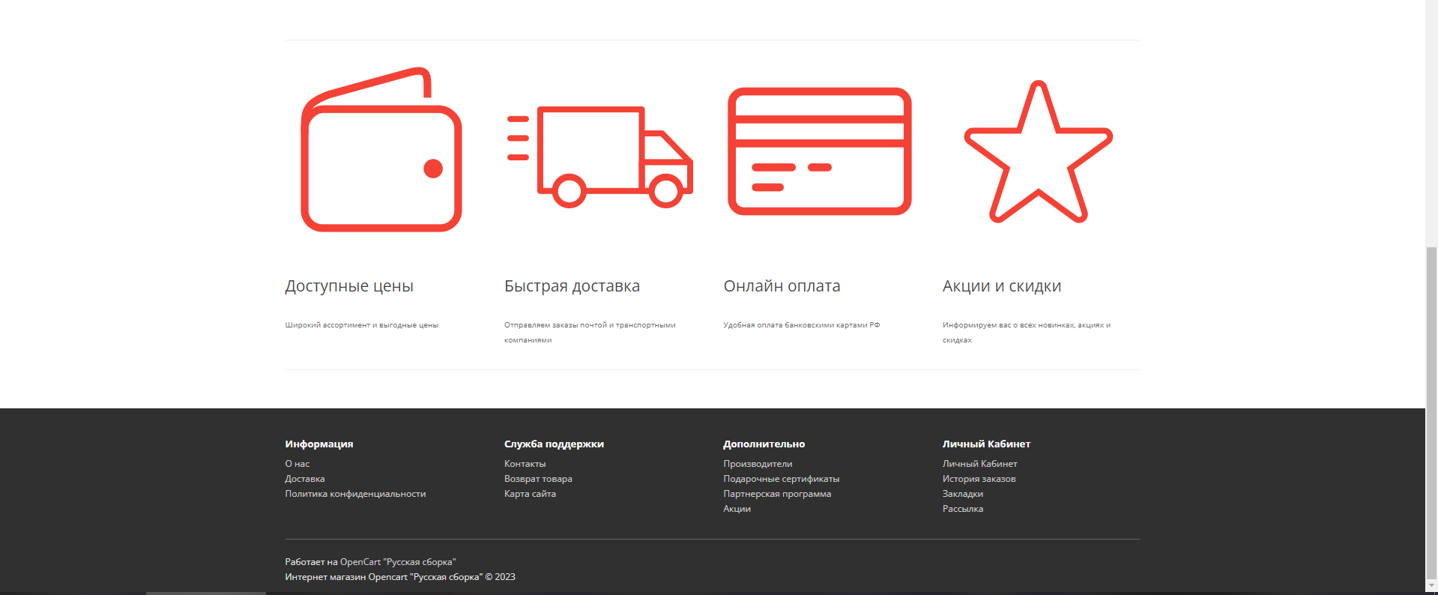The image size is (1438, 595).
Task: Go to Контакты page
Action: (x=525, y=464)
